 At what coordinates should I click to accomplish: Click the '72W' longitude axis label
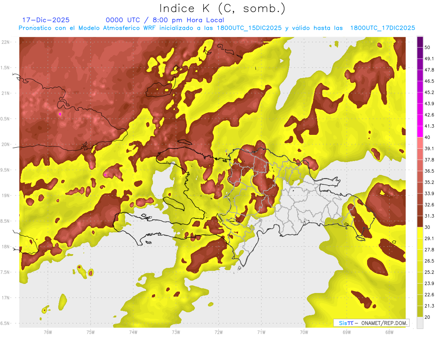219,332
